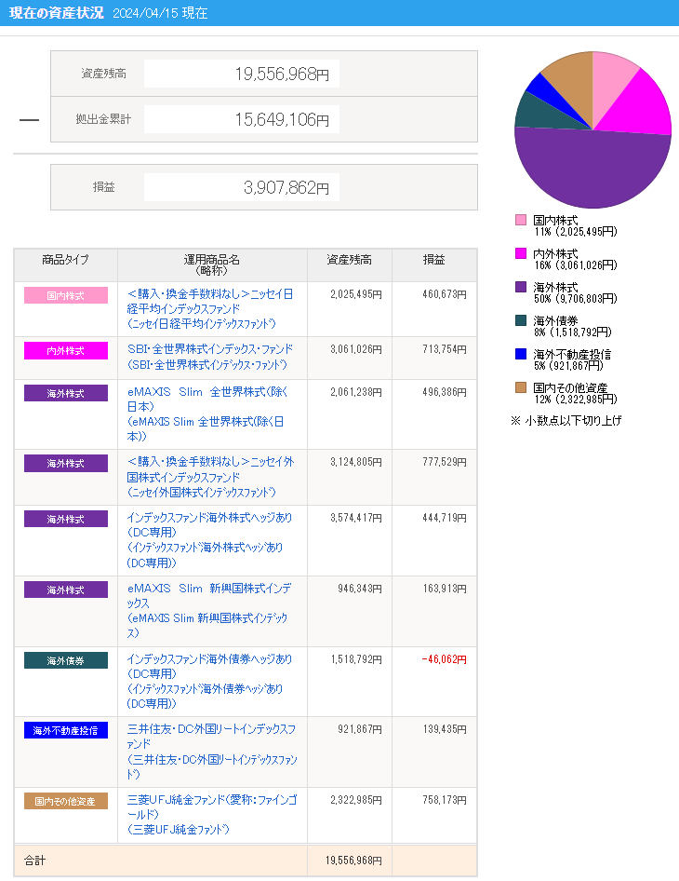679x881 pixels.
Task: Click the purple 海外株式 legend swatch
Action: [x=521, y=287]
